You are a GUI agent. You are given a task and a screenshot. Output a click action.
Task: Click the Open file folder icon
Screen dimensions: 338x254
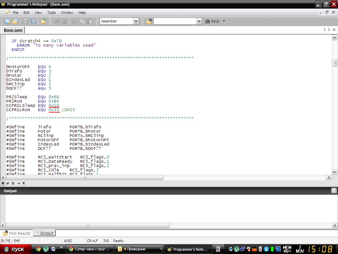coord(15,21)
